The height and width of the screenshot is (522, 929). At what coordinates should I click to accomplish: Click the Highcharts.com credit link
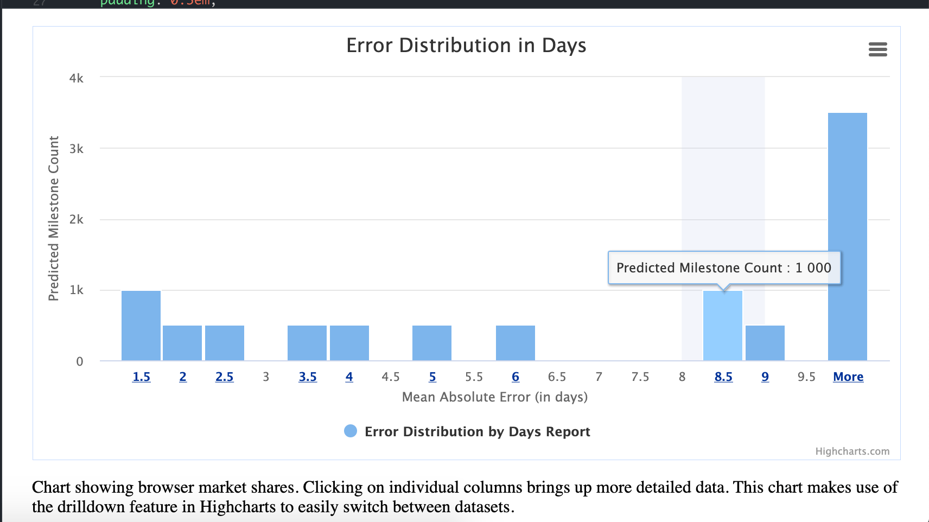click(x=851, y=450)
